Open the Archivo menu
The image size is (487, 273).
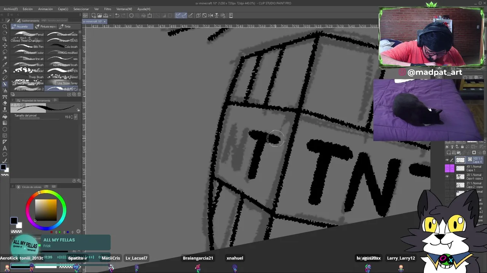tap(11, 9)
